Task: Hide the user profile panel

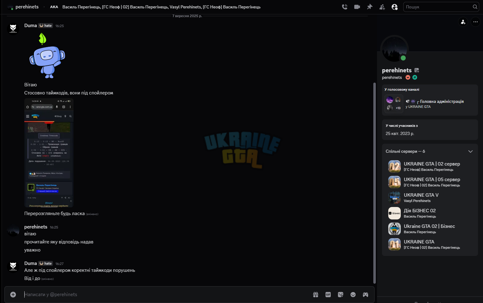Action: 395,7
